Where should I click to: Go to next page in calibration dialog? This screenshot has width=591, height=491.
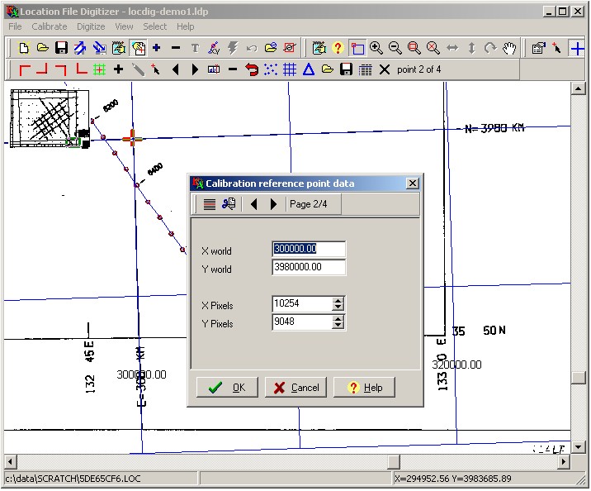click(274, 204)
